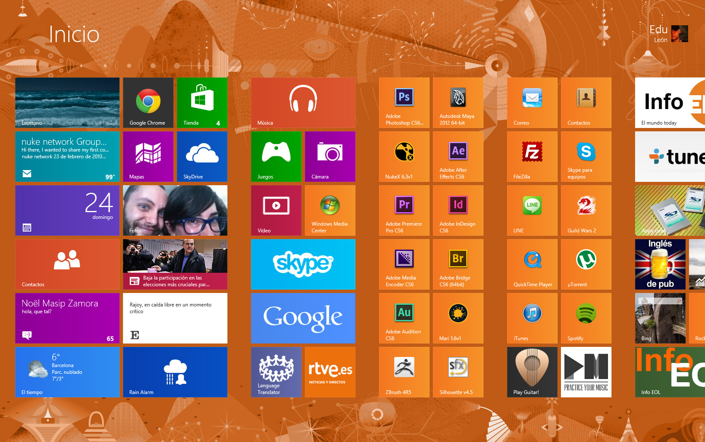Image resolution: width=705 pixels, height=442 pixels.
Task: Open NukeX 6.3v1
Action: pyautogui.click(x=404, y=157)
